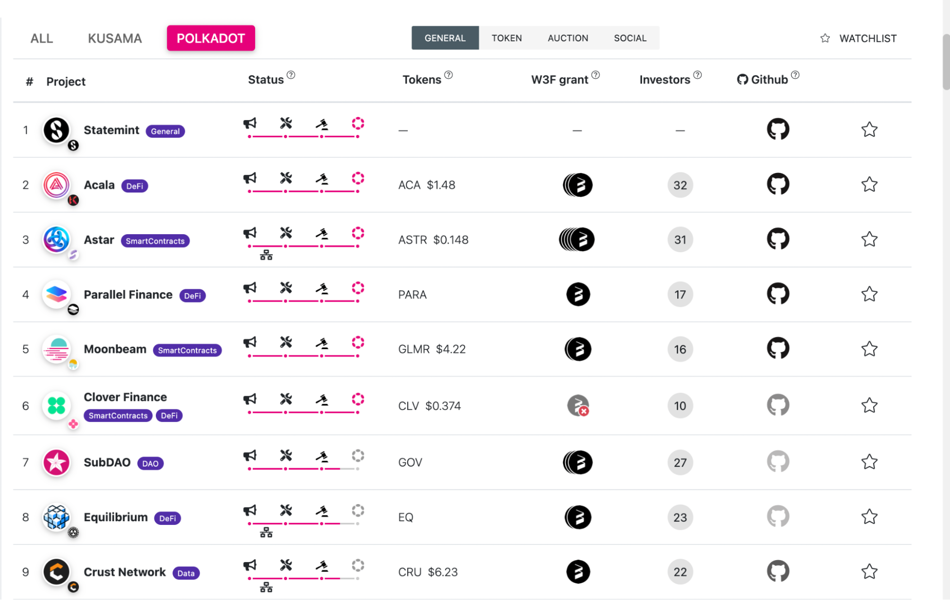950x600 pixels.
Task: Open the WATCHLIST
Action: click(858, 38)
